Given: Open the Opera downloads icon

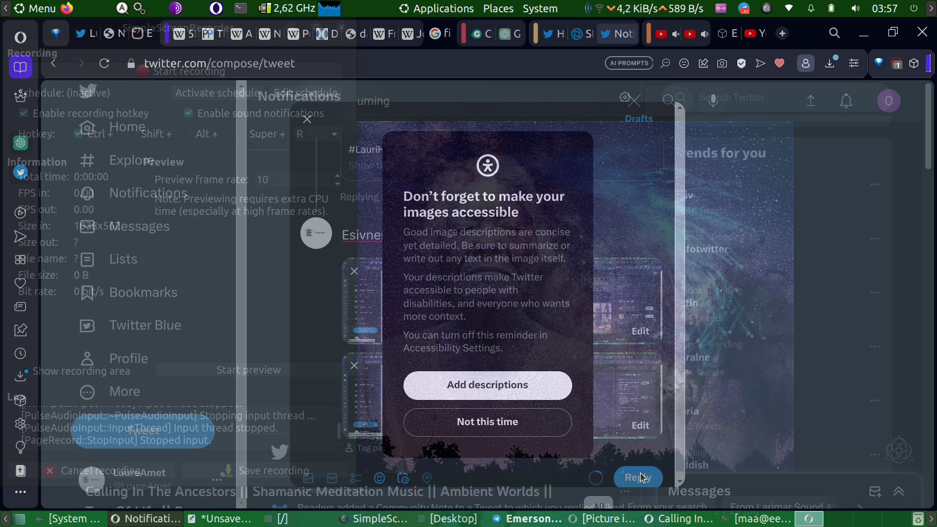Looking at the screenshot, I should [830, 63].
